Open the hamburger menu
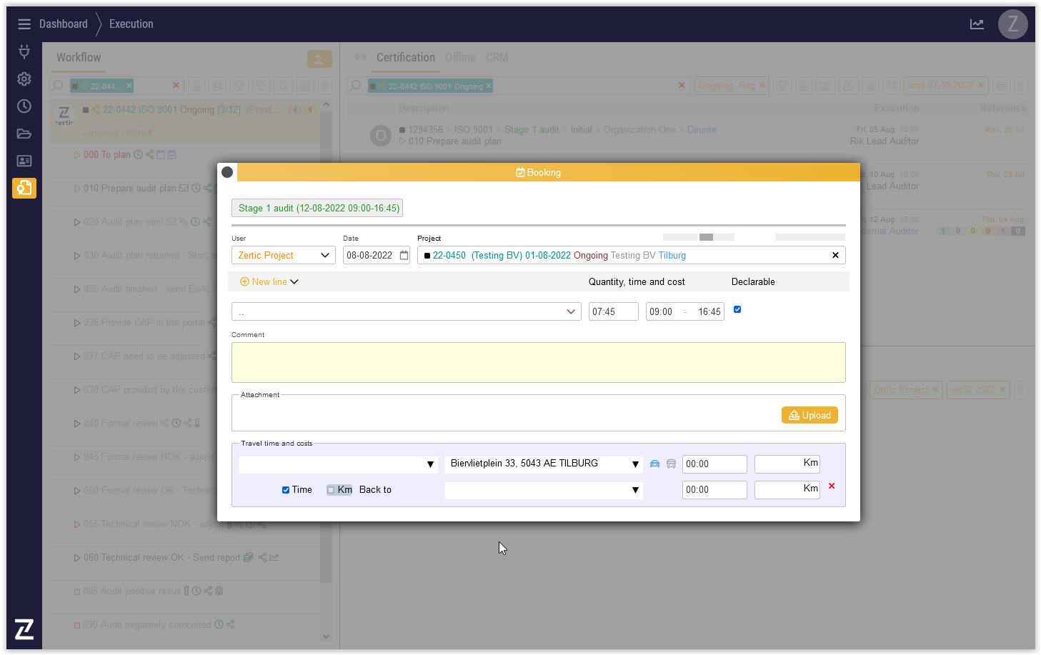This screenshot has width=1041, height=655. 24,24
